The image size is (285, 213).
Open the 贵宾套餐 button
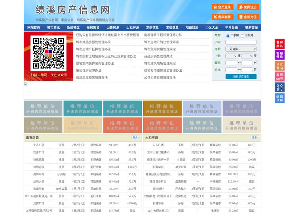222,17
